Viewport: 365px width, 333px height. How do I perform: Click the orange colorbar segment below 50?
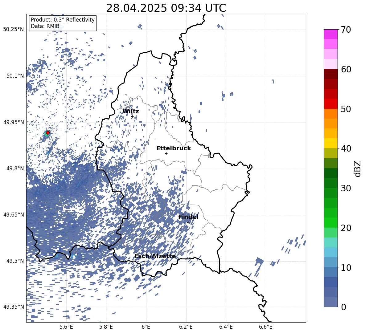click(x=330, y=113)
